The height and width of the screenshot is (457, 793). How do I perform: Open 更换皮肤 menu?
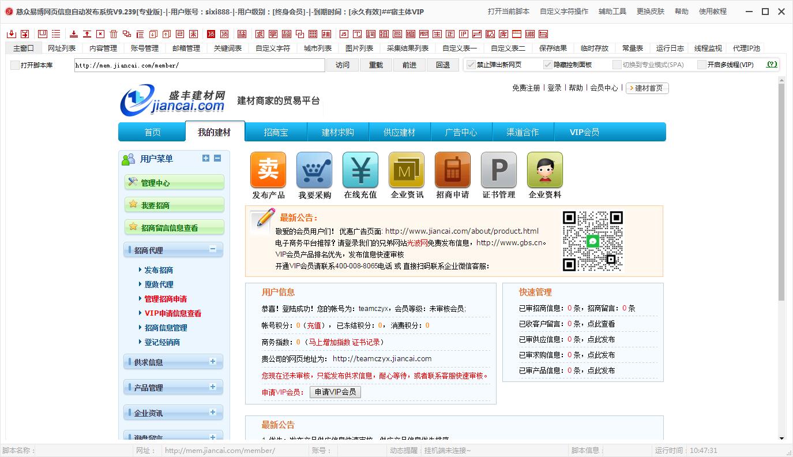pos(651,11)
